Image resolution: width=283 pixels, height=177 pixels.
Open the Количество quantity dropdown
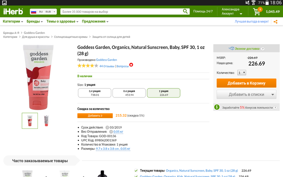(242, 73)
